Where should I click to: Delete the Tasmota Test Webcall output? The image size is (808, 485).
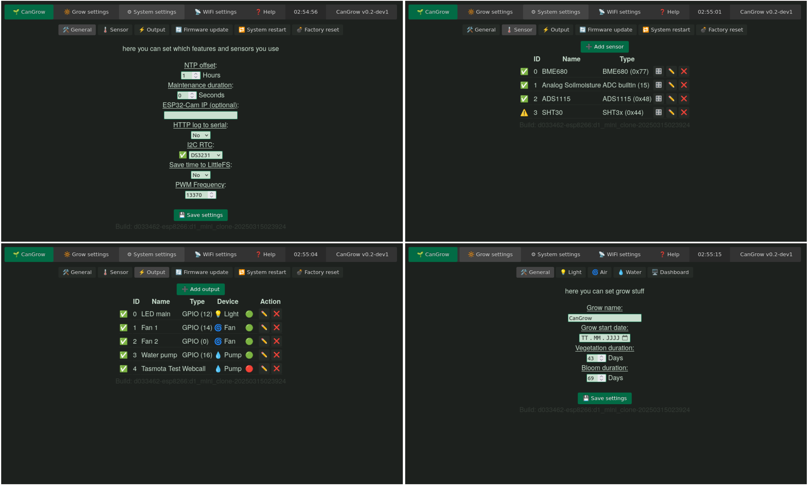click(x=277, y=368)
